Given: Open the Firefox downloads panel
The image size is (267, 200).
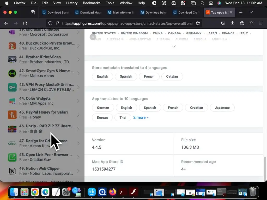Looking at the screenshot, I should click(232, 23).
